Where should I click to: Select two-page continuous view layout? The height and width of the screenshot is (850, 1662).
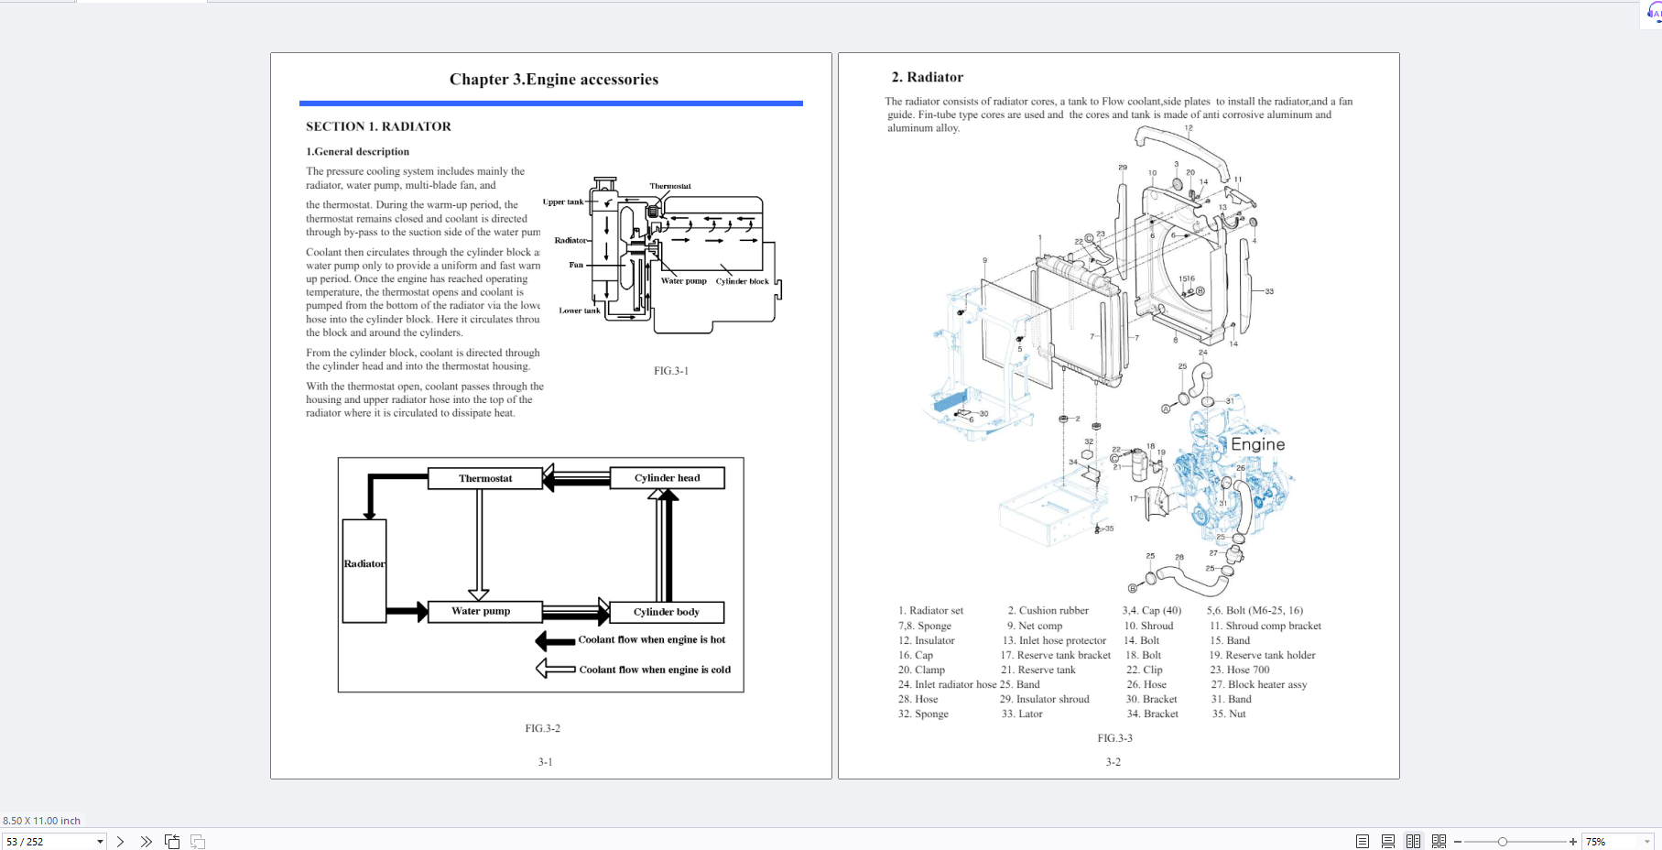click(x=1439, y=842)
